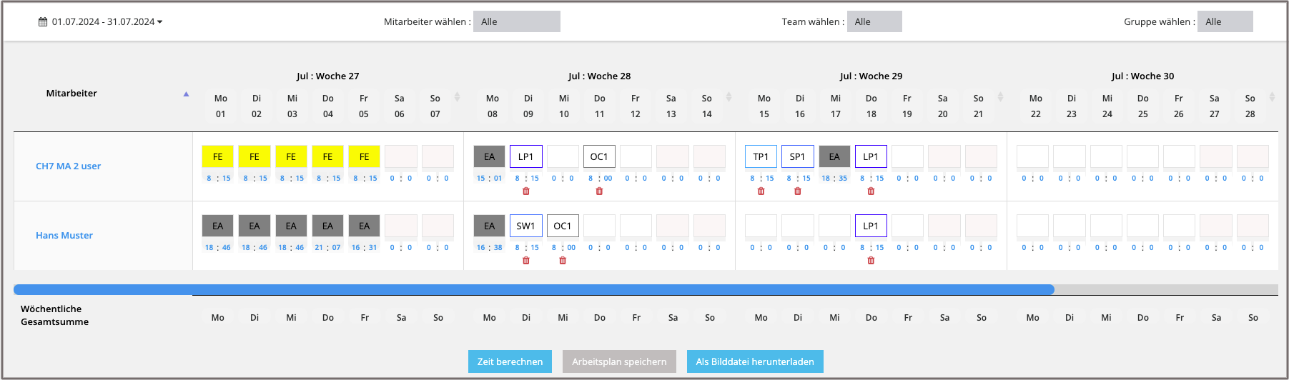
Task: Expand the Team wählen dropdown
Action: coord(874,22)
